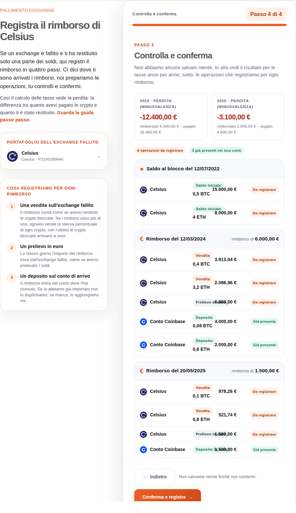
Task: Go back with the Indietro button
Action: point(155,477)
